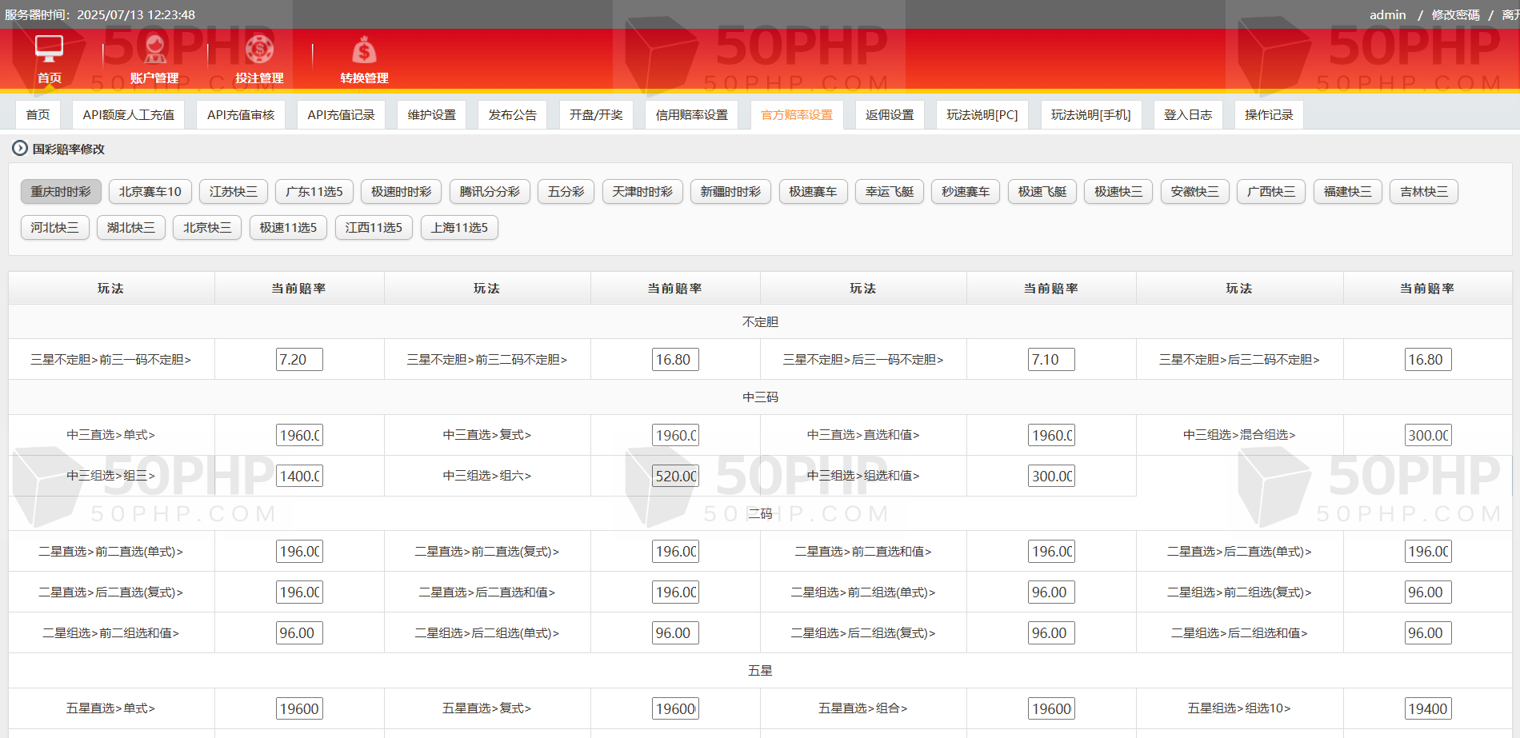1520x738 pixels.
Task: Open the Conversion Management (转换管理) money bag icon
Action: 364,51
